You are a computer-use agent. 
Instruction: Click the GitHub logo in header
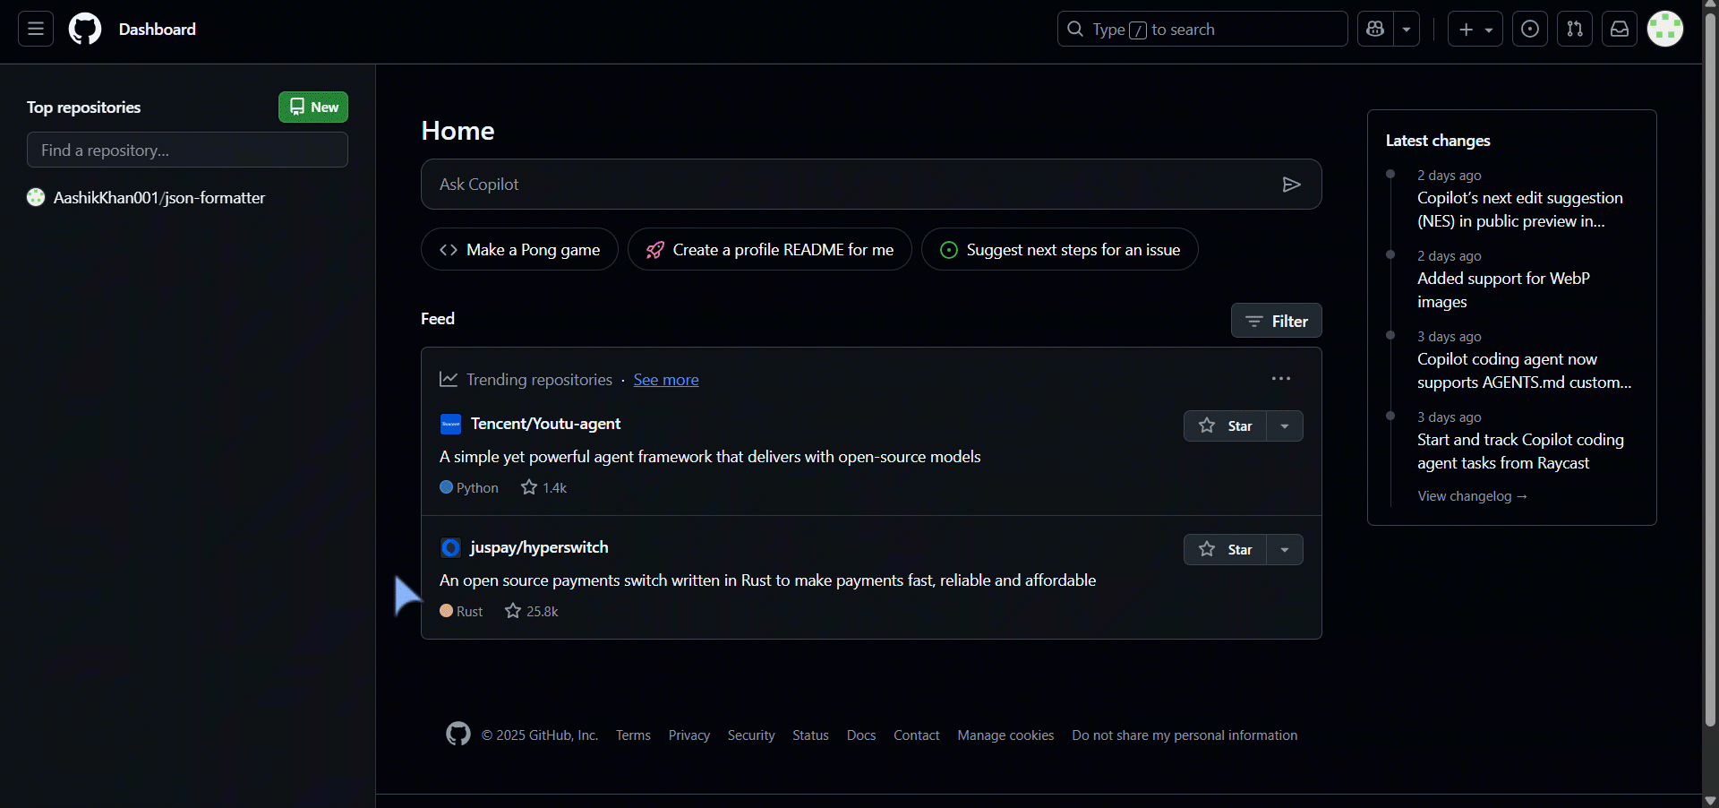[85, 30]
